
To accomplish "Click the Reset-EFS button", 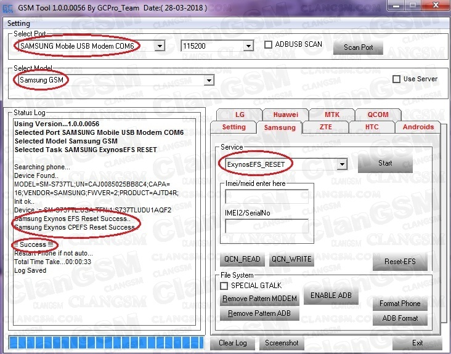I will point(400,262).
